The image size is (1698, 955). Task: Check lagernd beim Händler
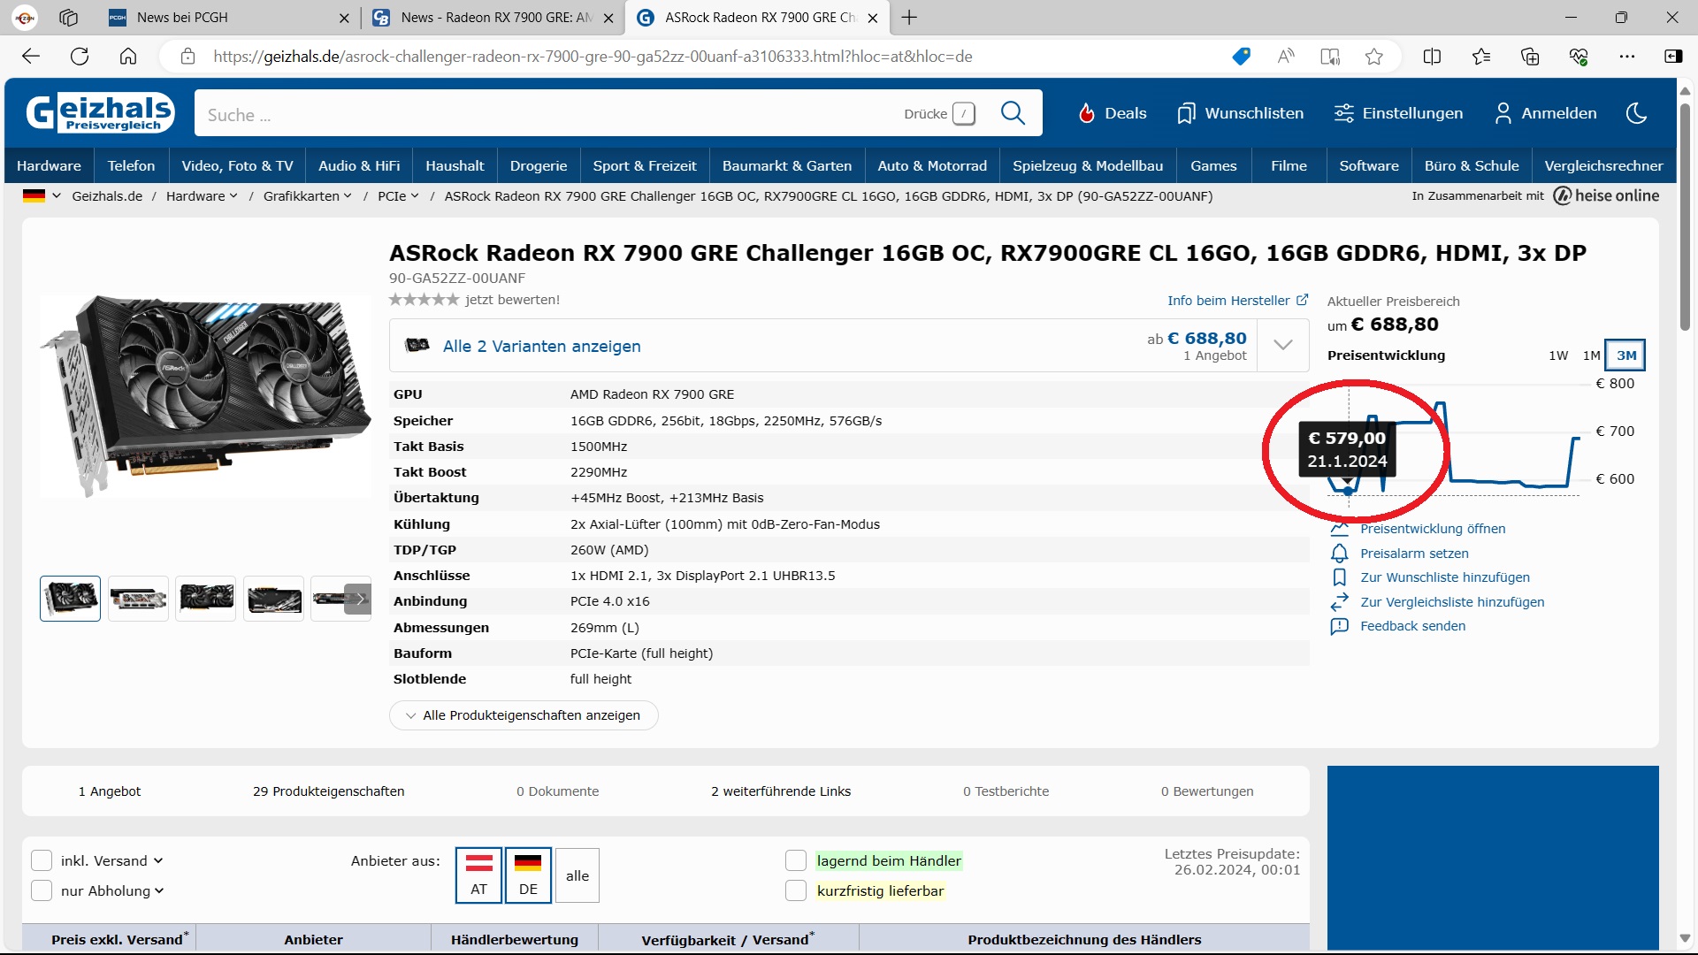click(796, 860)
